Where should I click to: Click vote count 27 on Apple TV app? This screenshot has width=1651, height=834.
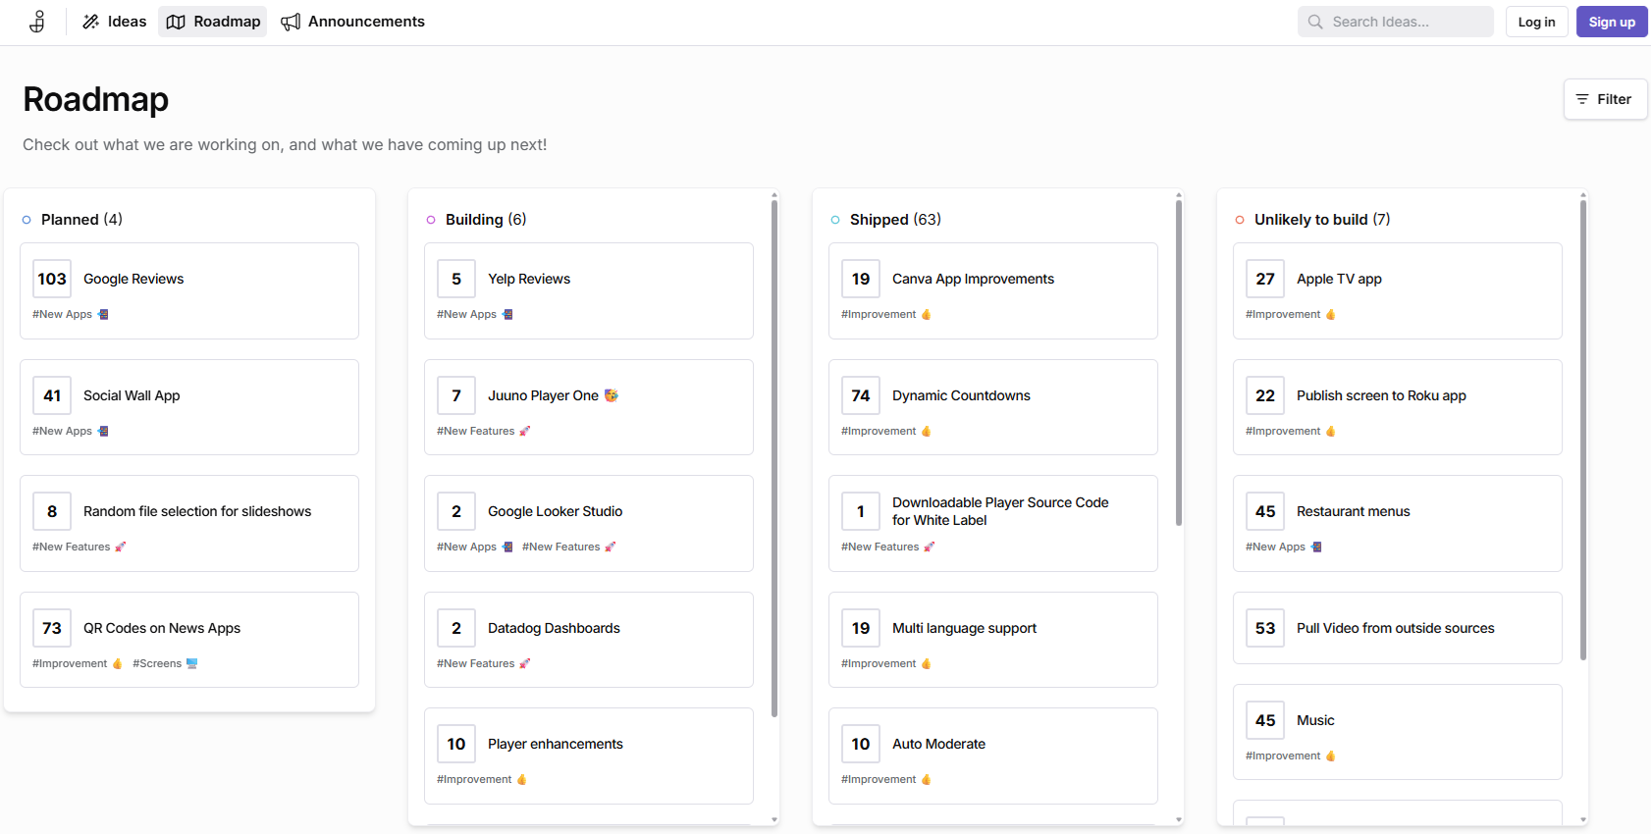(x=1265, y=279)
